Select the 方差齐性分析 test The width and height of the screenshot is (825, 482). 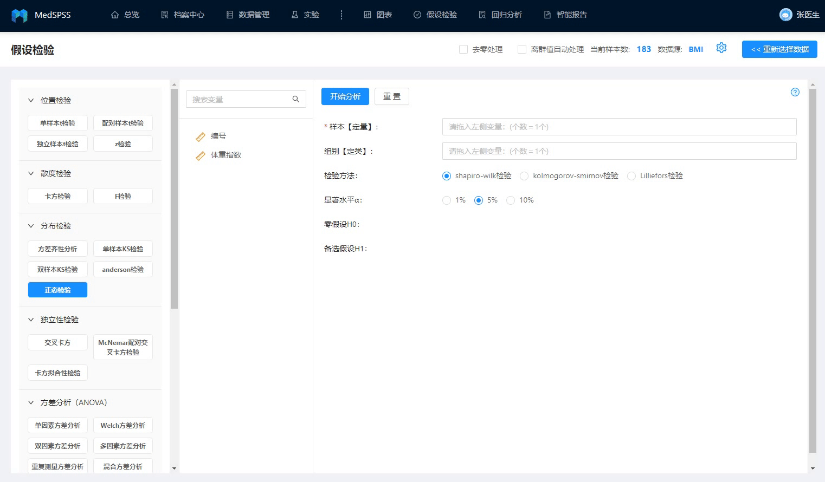coord(57,249)
